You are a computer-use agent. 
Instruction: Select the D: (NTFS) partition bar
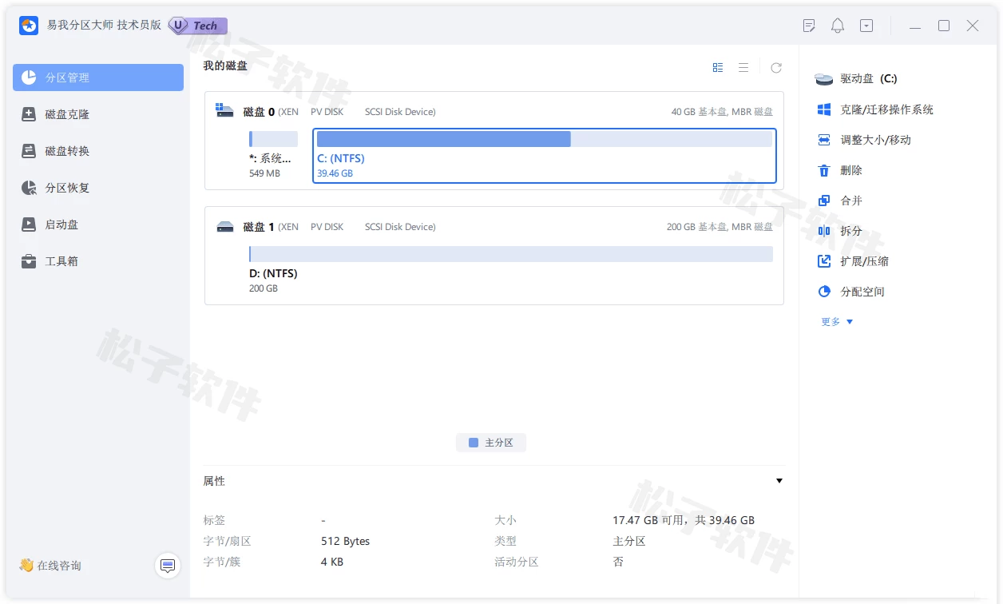point(511,254)
